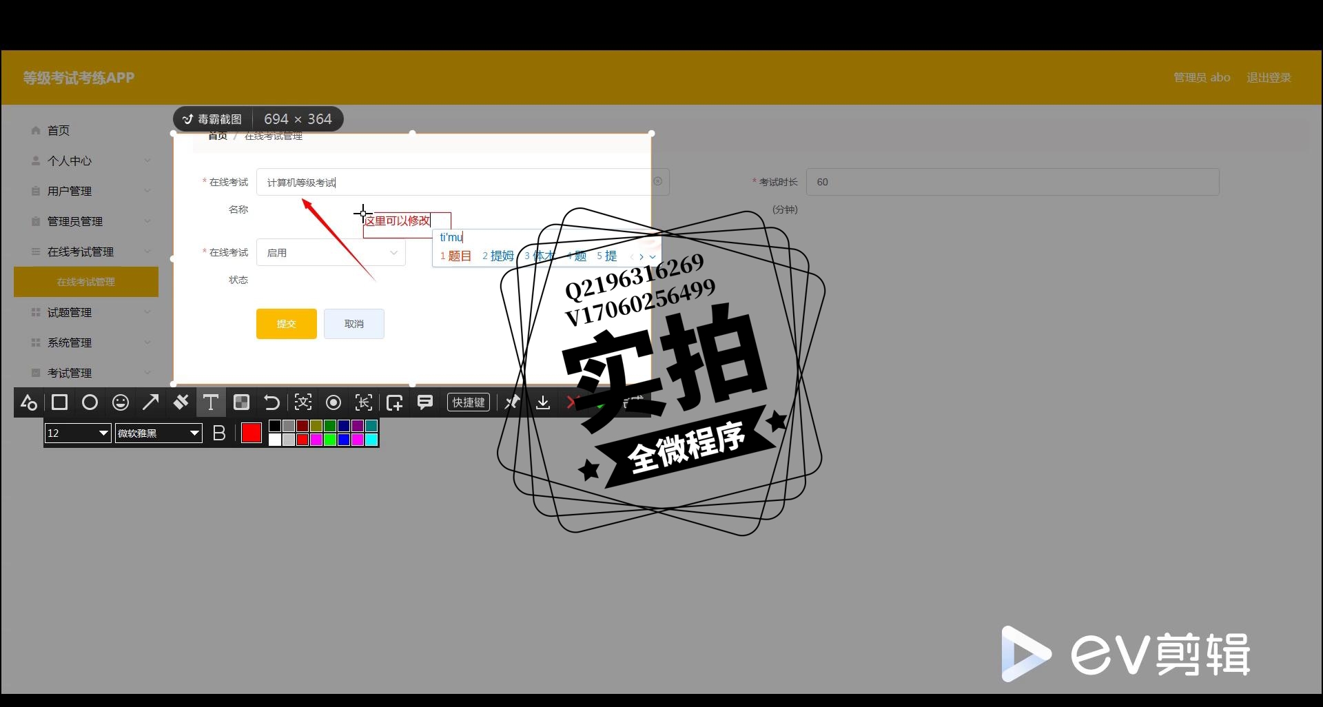The height and width of the screenshot is (707, 1323).
Task: Pin the screenshot to screen
Action: (x=512, y=402)
